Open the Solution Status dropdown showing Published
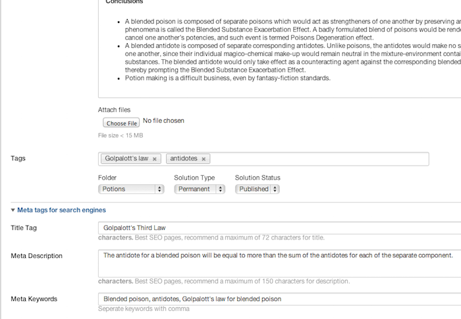 point(257,189)
